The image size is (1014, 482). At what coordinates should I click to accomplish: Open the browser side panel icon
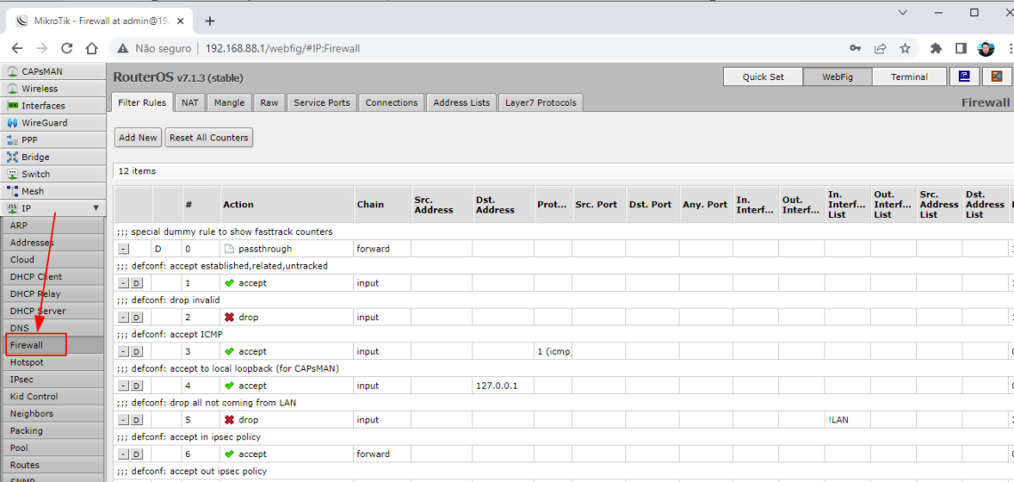click(961, 48)
